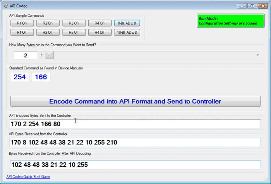
Task: Click 'API Encoded Bytes Sent to the Controller' label
Action: pos(40,116)
